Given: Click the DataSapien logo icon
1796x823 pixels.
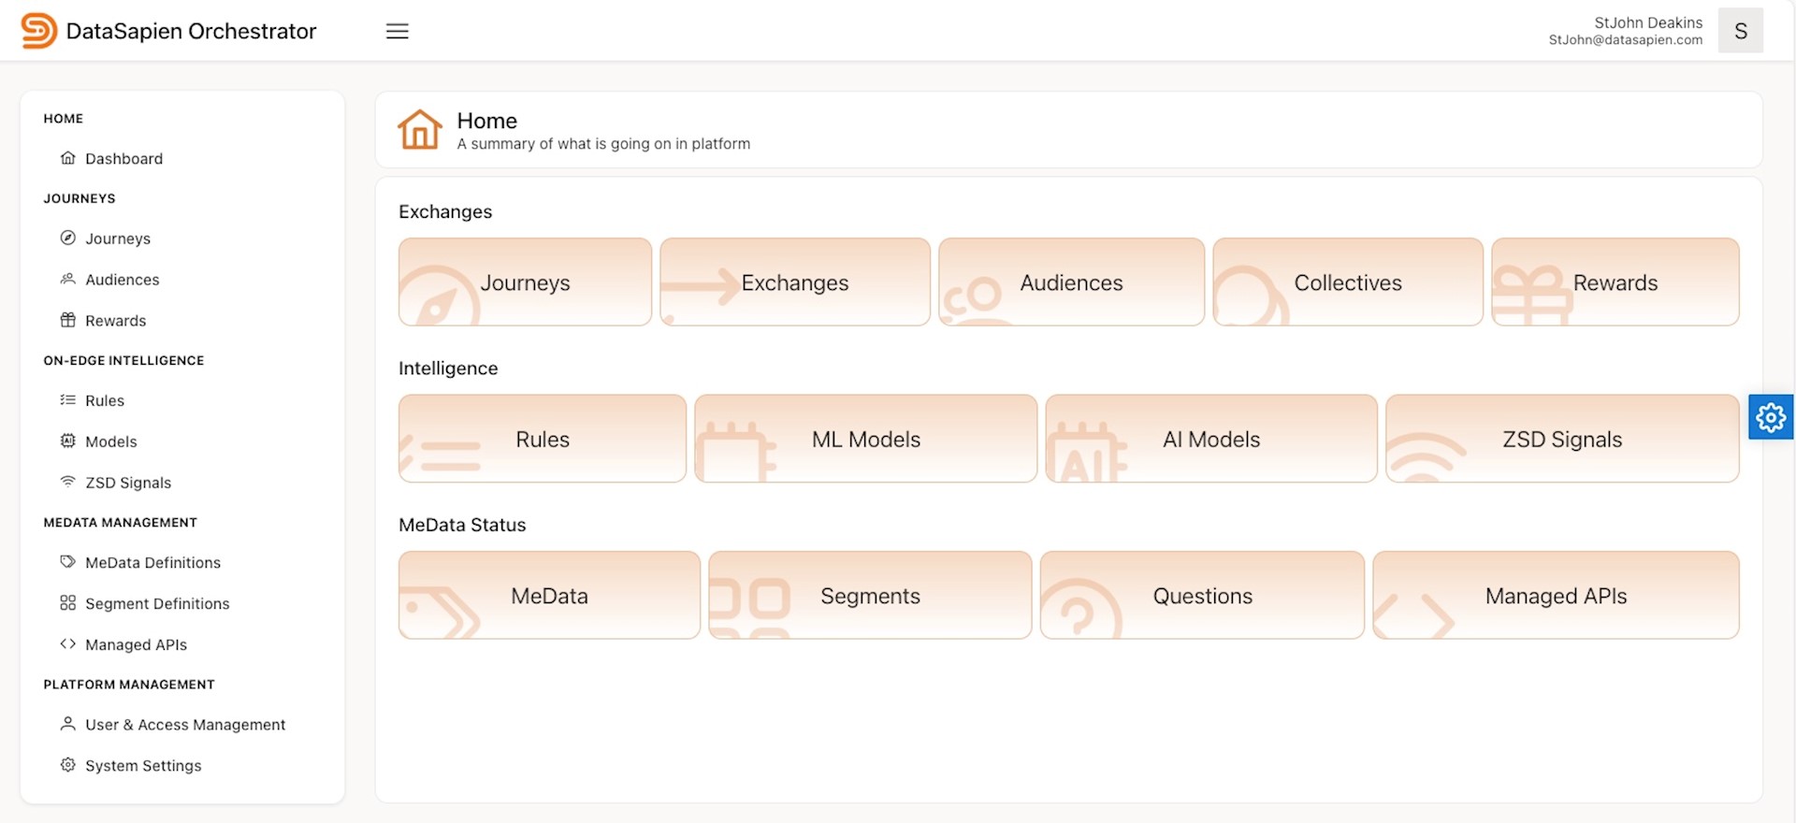Looking at the screenshot, I should pyautogui.click(x=38, y=31).
